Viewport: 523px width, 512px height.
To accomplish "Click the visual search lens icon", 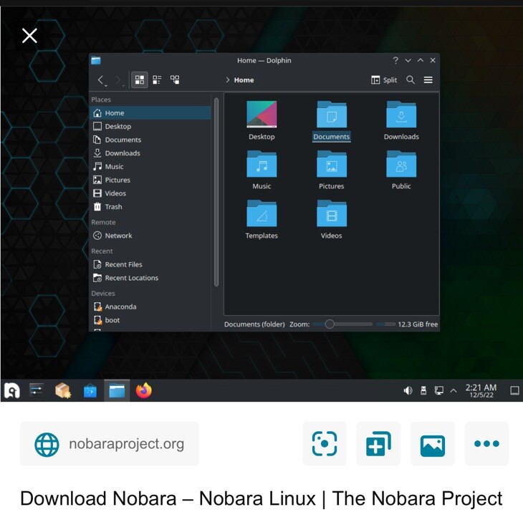I will [x=325, y=444].
